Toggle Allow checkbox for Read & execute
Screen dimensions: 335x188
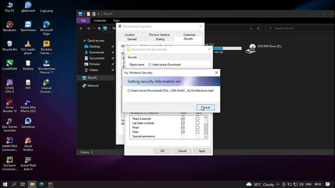click(183, 119)
